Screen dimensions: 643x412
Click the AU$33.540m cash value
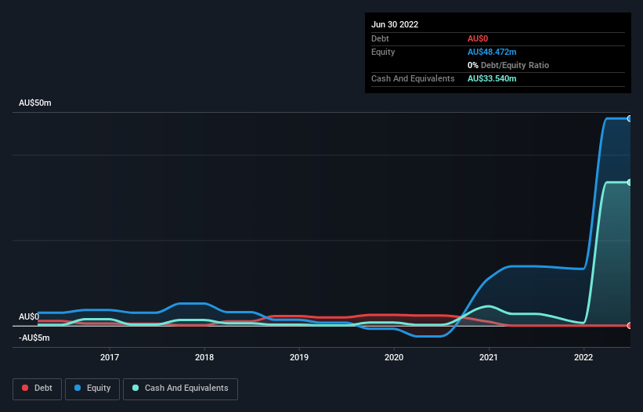tap(492, 78)
